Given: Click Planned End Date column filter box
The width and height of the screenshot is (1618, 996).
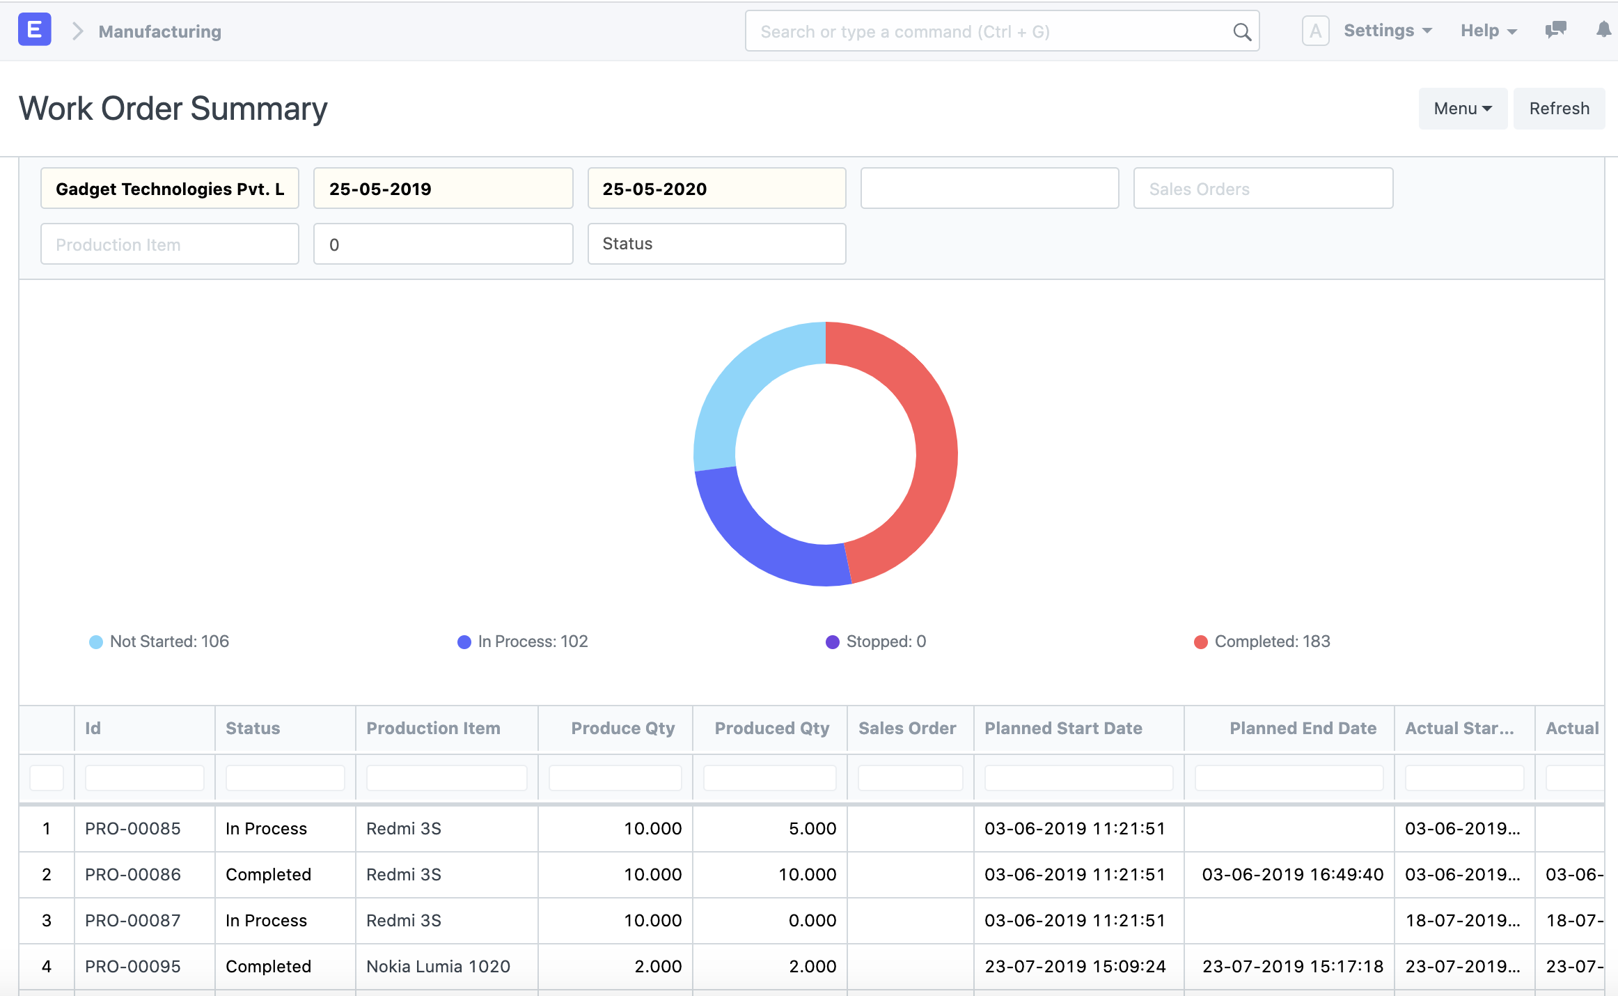Looking at the screenshot, I should click(1289, 778).
